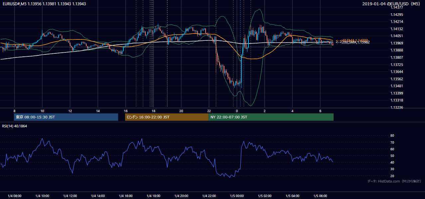The width and height of the screenshot is (425, 199).
Task: Click the hour label 12 under the chart
Action: pyautogui.click(x=70, y=111)
